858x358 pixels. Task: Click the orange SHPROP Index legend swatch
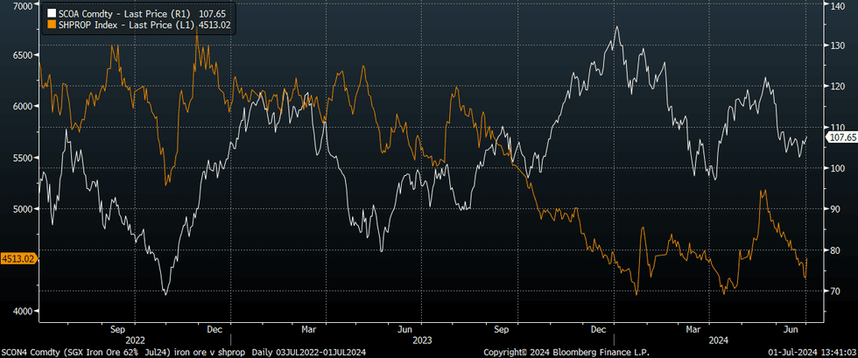point(51,25)
